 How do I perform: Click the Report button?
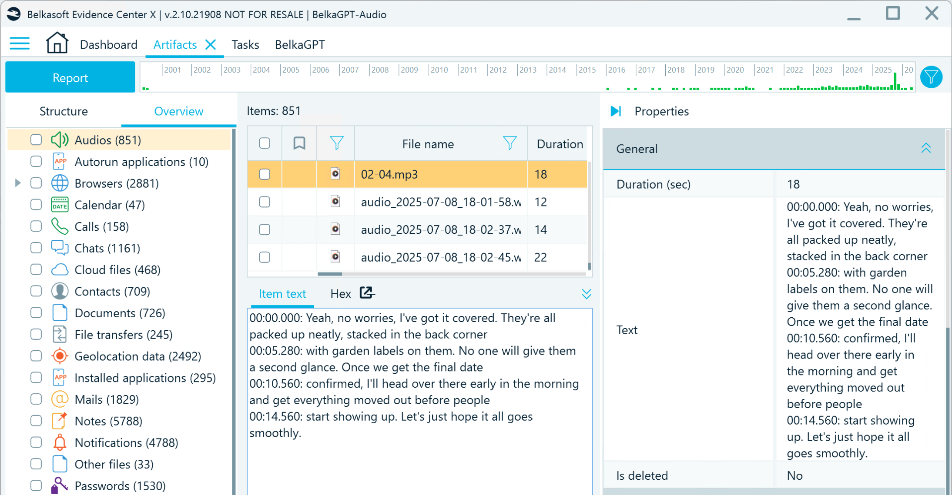pos(70,77)
